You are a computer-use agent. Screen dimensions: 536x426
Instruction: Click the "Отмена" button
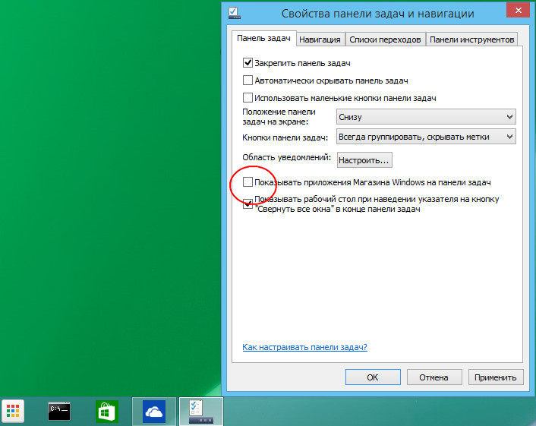pyautogui.click(x=434, y=377)
